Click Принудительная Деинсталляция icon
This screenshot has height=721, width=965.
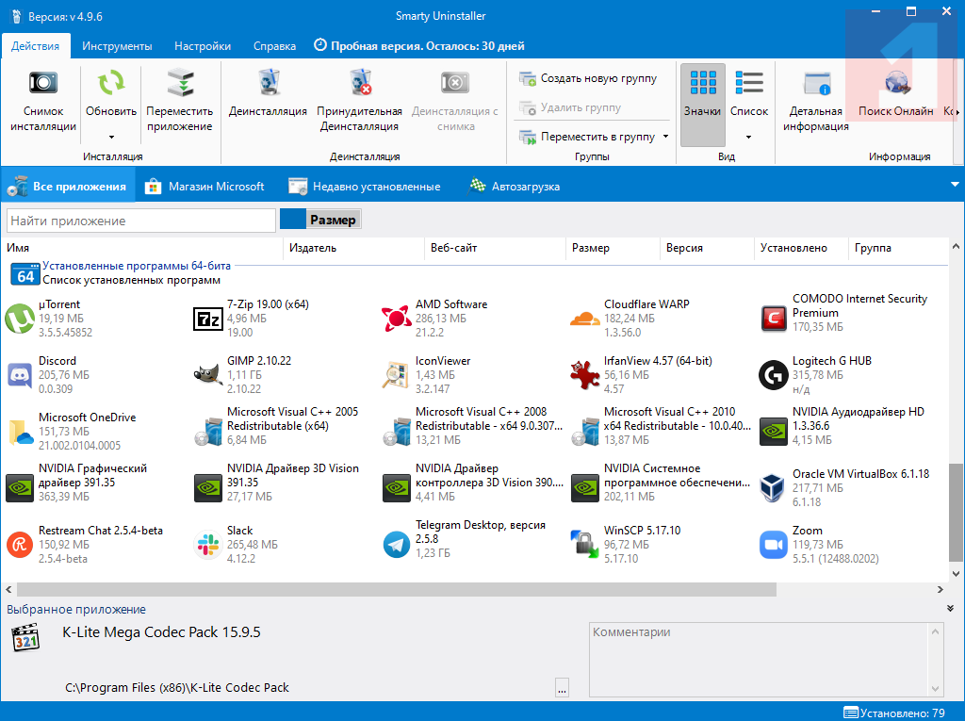361,83
